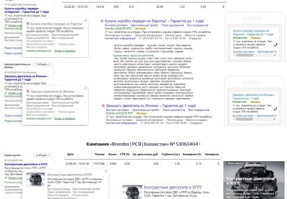
Task: Click 'Адрес и телефон' in 'Купить коробку' popup
Action: pos(64,51)
